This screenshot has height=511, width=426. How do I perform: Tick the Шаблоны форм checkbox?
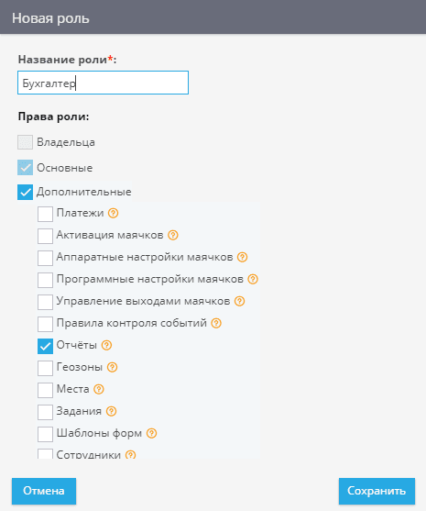click(45, 434)
